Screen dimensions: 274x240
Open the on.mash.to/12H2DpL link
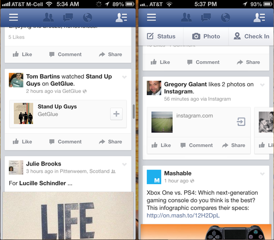(183, 215)
